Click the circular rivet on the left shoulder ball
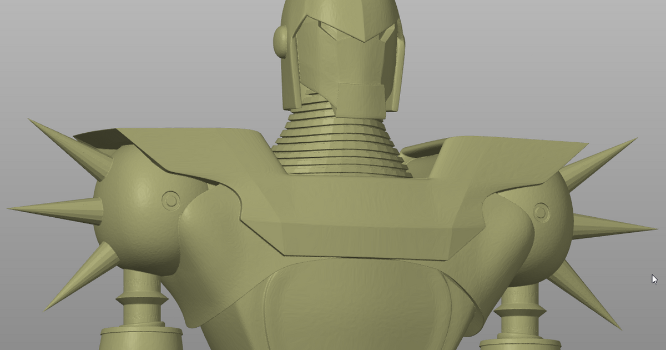Viewport: 666px width, 350px height. 171,200
